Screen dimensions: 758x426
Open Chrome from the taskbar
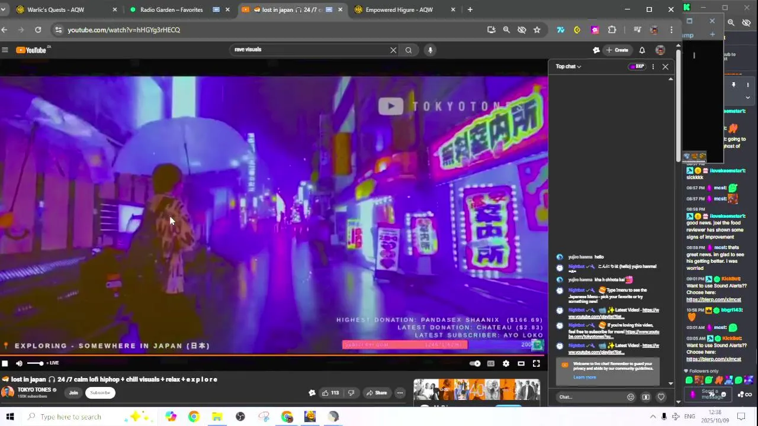point(194,417)
